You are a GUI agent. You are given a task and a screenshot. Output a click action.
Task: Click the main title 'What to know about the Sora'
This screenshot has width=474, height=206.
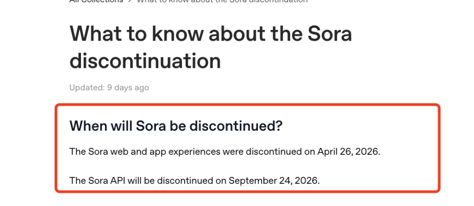(211, 34)
